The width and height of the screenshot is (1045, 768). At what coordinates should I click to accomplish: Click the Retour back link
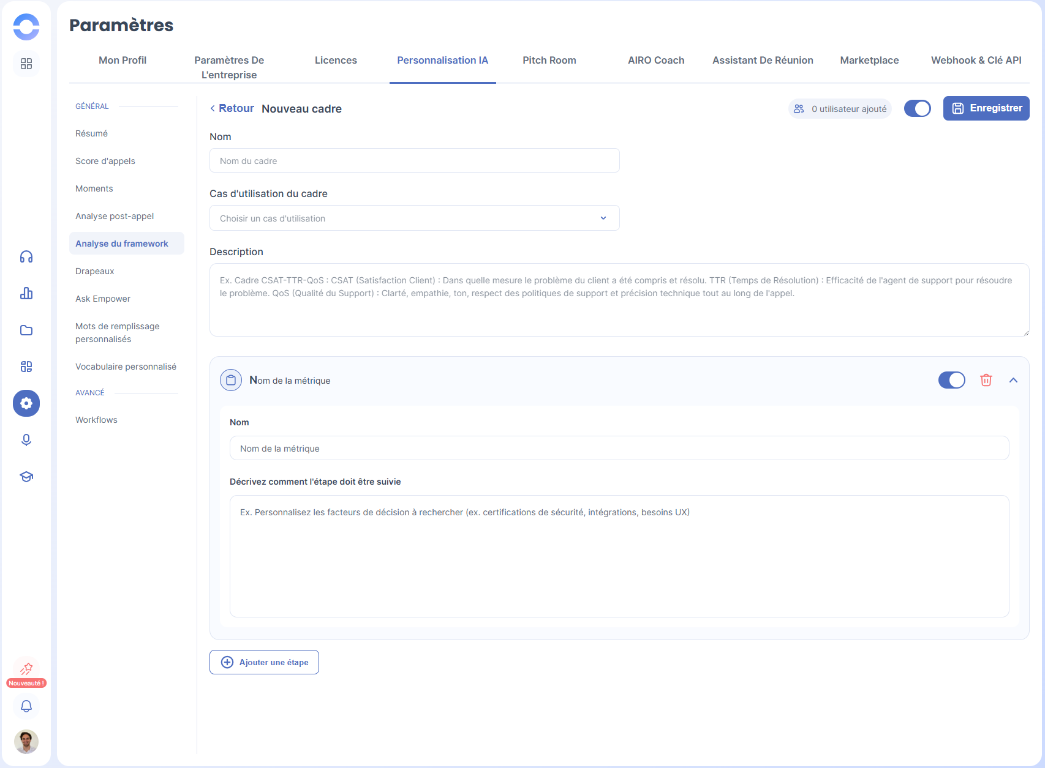click(232, 108)
